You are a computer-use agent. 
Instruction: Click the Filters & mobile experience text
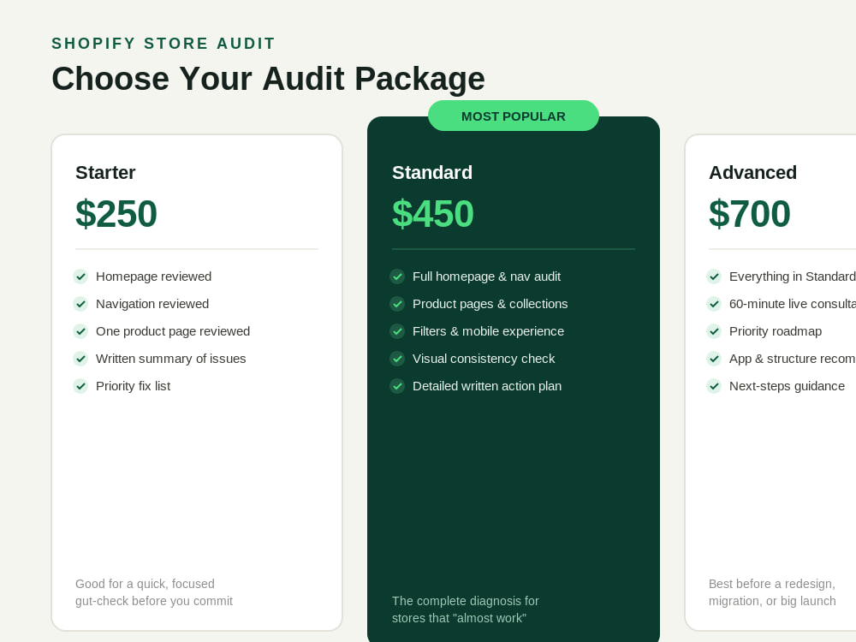click(x=488, y=331)
